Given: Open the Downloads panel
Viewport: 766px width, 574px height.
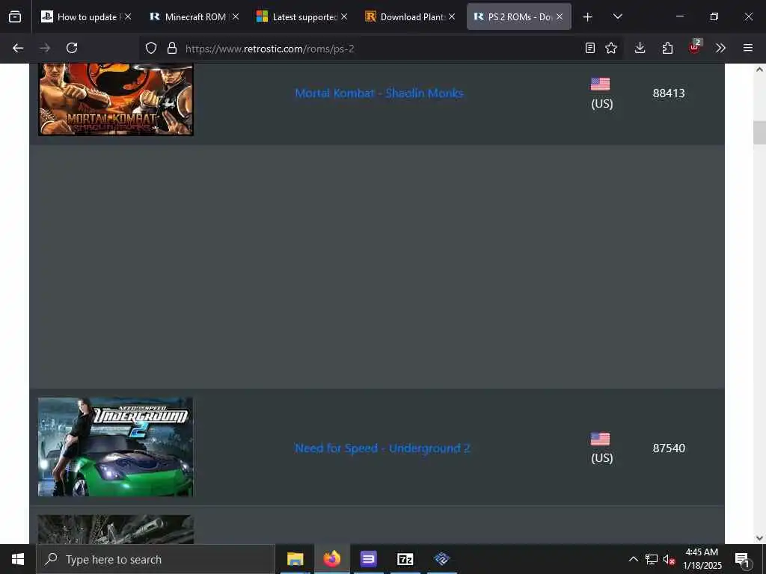Looking at the screenshot, I should tap(640, 48).
